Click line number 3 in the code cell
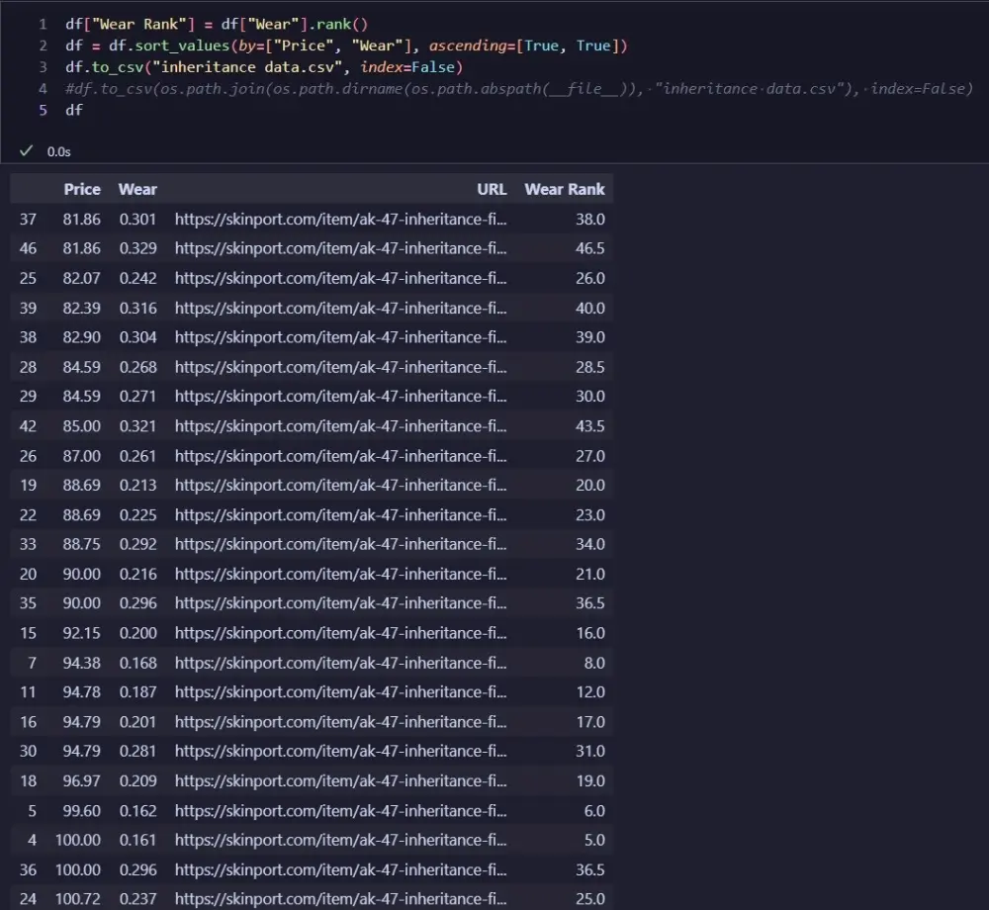The image size is (989, 910). pos(41,66)
